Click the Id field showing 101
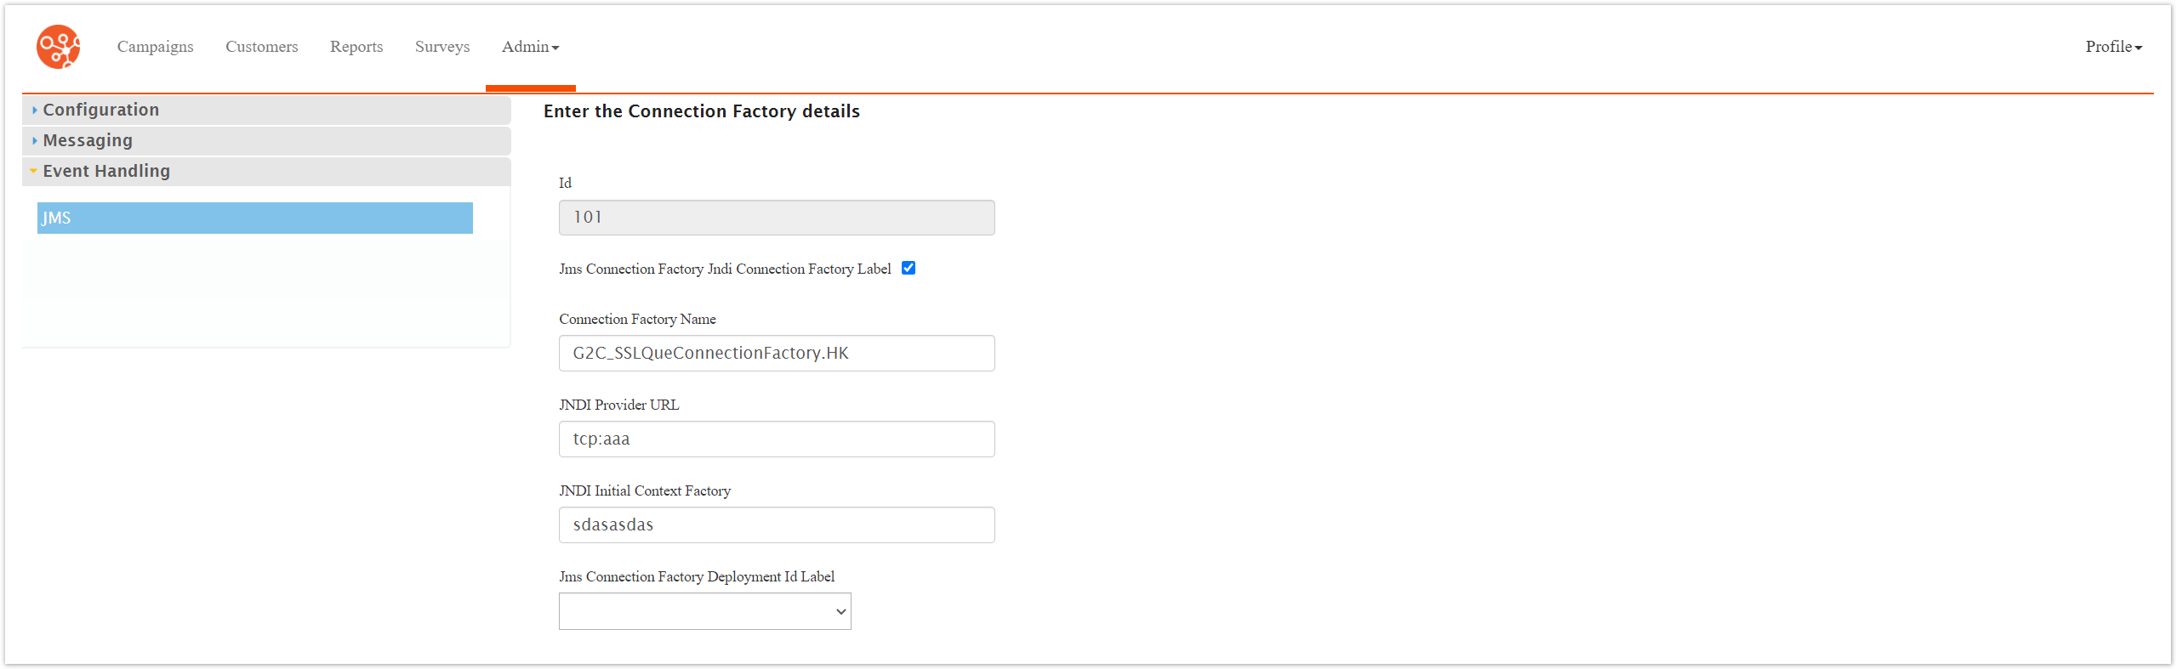This screenshot has width=2176, height=669. tap(777, 218)
